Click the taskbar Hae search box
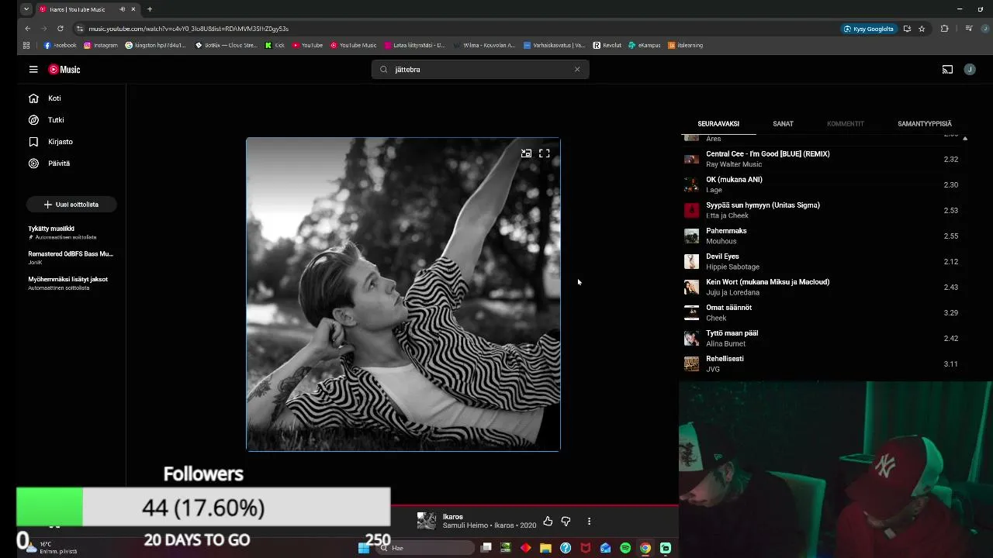Screen dimensions: 993x558 (425, 548)
